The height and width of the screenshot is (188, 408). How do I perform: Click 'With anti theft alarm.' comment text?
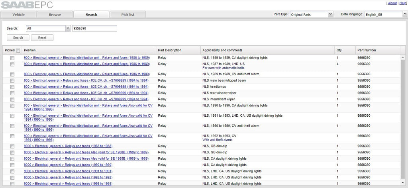point(218,140)
